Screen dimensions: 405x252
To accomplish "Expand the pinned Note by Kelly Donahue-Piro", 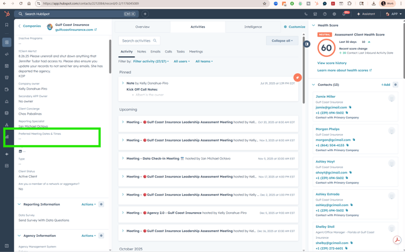I will tap(123, 83).
